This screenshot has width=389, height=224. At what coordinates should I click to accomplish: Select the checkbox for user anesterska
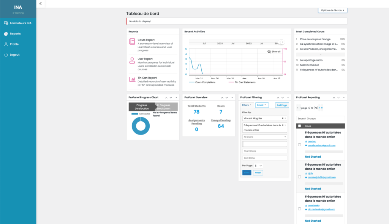click(x=299, y=209)
